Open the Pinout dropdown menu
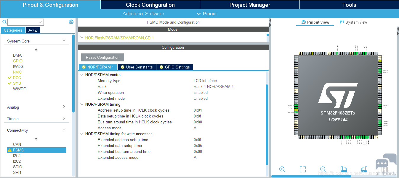The height and width of the screenshot is (178, 399). click(x=207, y=14)
